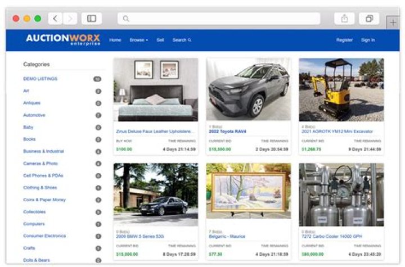The width and height of the screenshot is (405, 267).
Task: Click the browser address search field
Action: (x=219, y=19)
